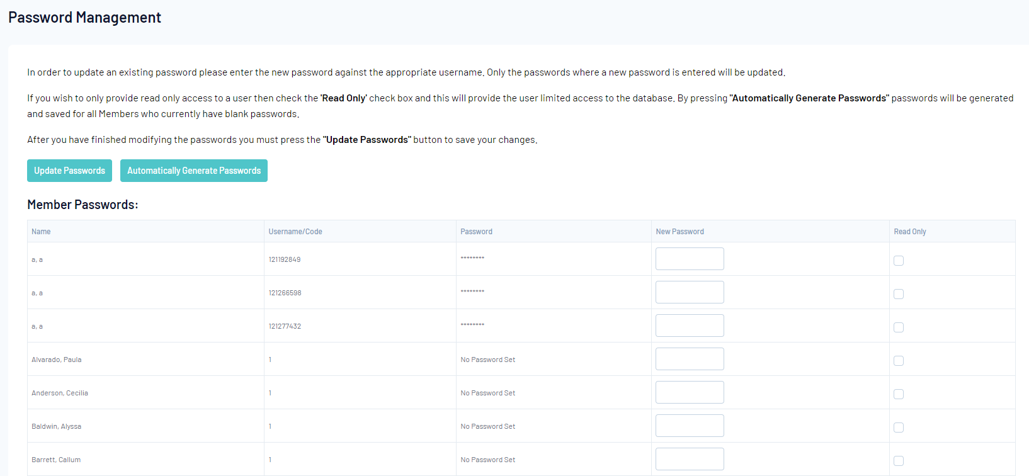Select New Password input for username 121277432

[690, 326]
